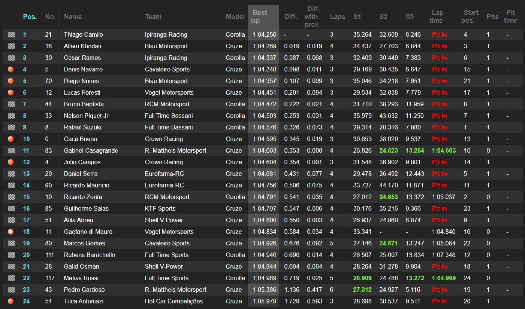Click position number 12 for Julio Campos
This screenshot has width=525, height=309.
26,162
